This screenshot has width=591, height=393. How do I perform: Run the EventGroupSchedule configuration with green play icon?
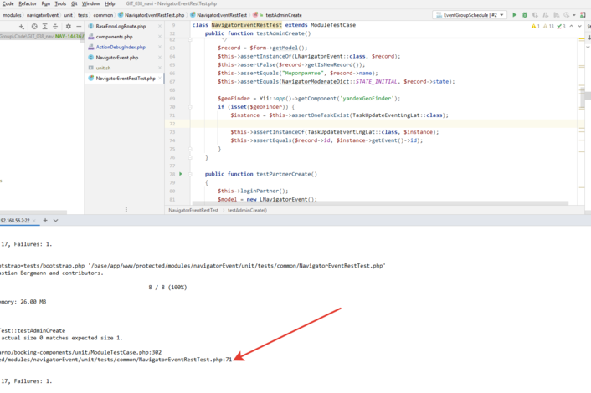514,15
